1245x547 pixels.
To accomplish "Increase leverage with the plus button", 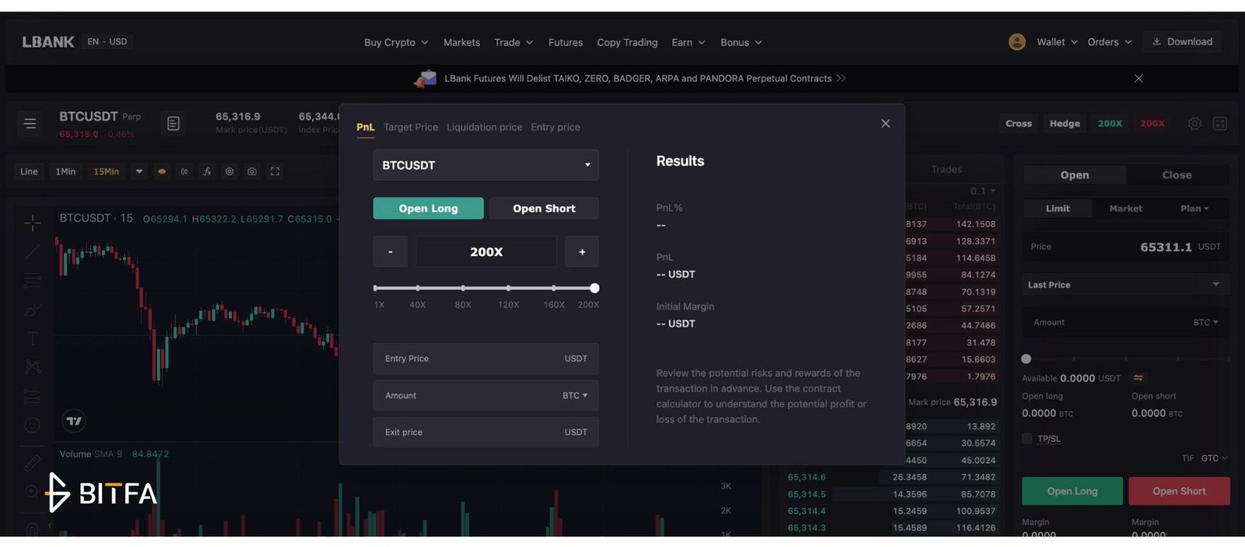I will coord(582,252).
